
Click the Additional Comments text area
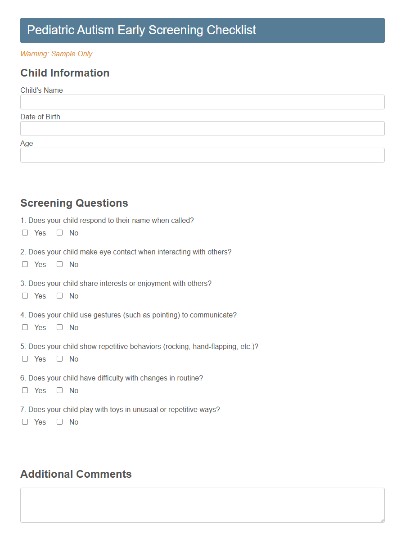202,504
